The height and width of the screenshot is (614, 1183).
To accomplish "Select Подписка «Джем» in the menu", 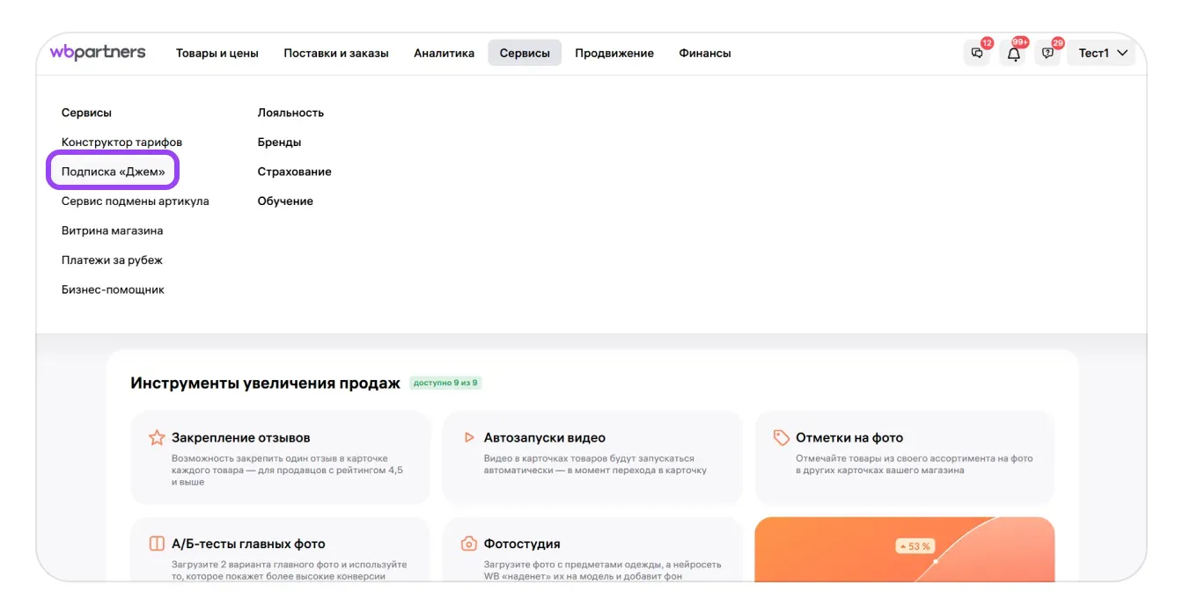I will tap(113, 172).
